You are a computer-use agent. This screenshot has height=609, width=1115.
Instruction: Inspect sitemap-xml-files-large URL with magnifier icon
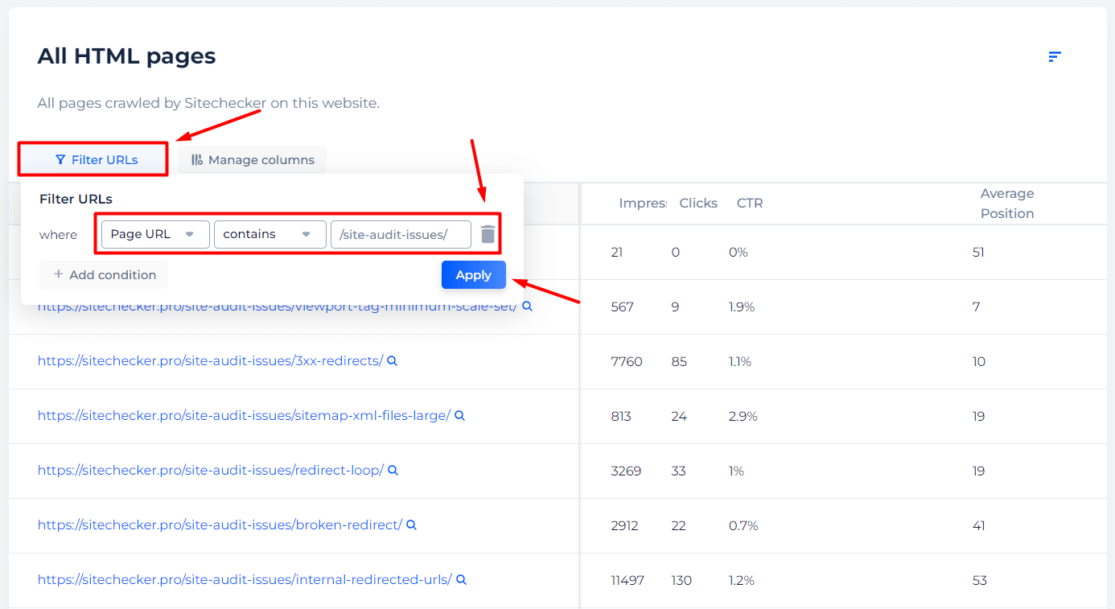[460, 416]
